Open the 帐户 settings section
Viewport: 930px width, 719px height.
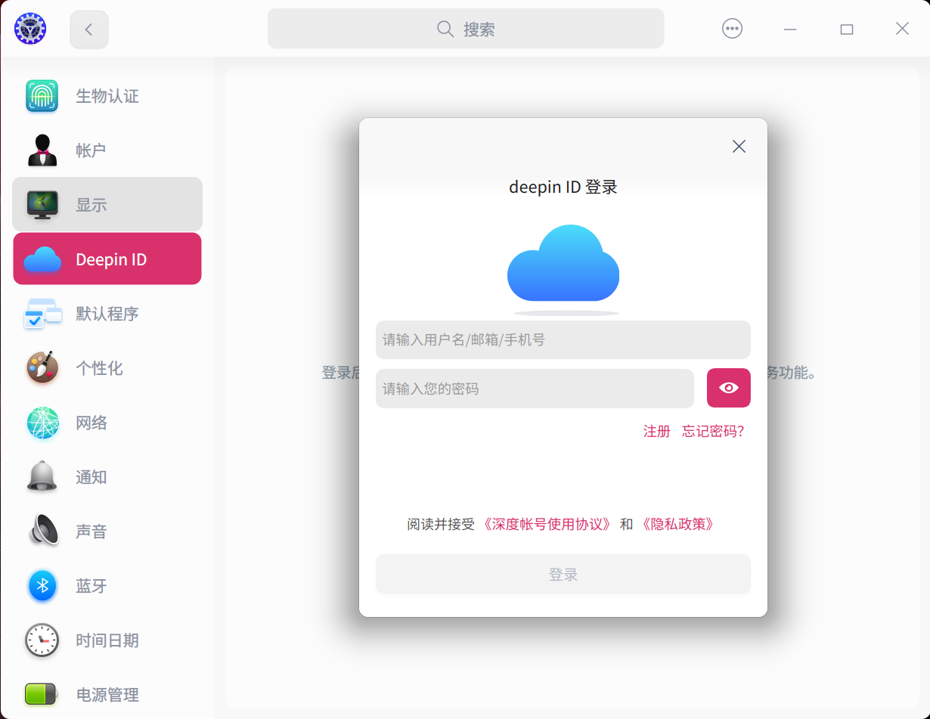(x=107, y=150)
